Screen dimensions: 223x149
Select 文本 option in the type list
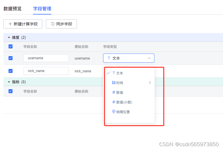point(129,73)
